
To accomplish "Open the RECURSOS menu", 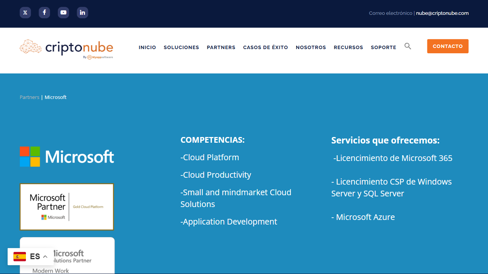I will point(348,48).
